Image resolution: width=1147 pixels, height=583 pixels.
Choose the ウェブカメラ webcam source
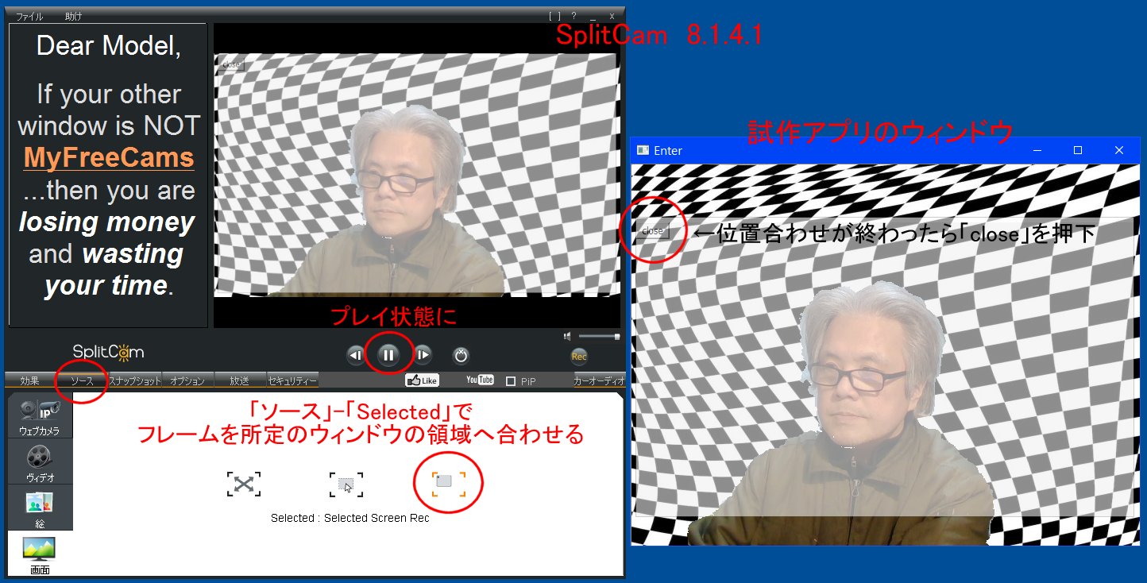click(40, 417)
